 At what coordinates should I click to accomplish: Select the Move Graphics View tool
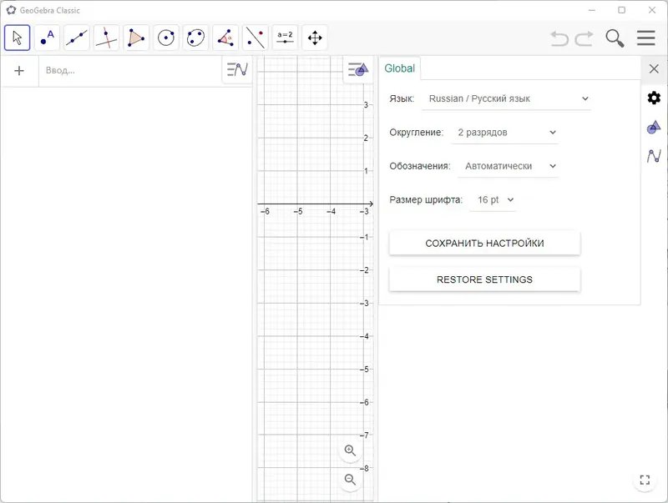pos(315,38)
